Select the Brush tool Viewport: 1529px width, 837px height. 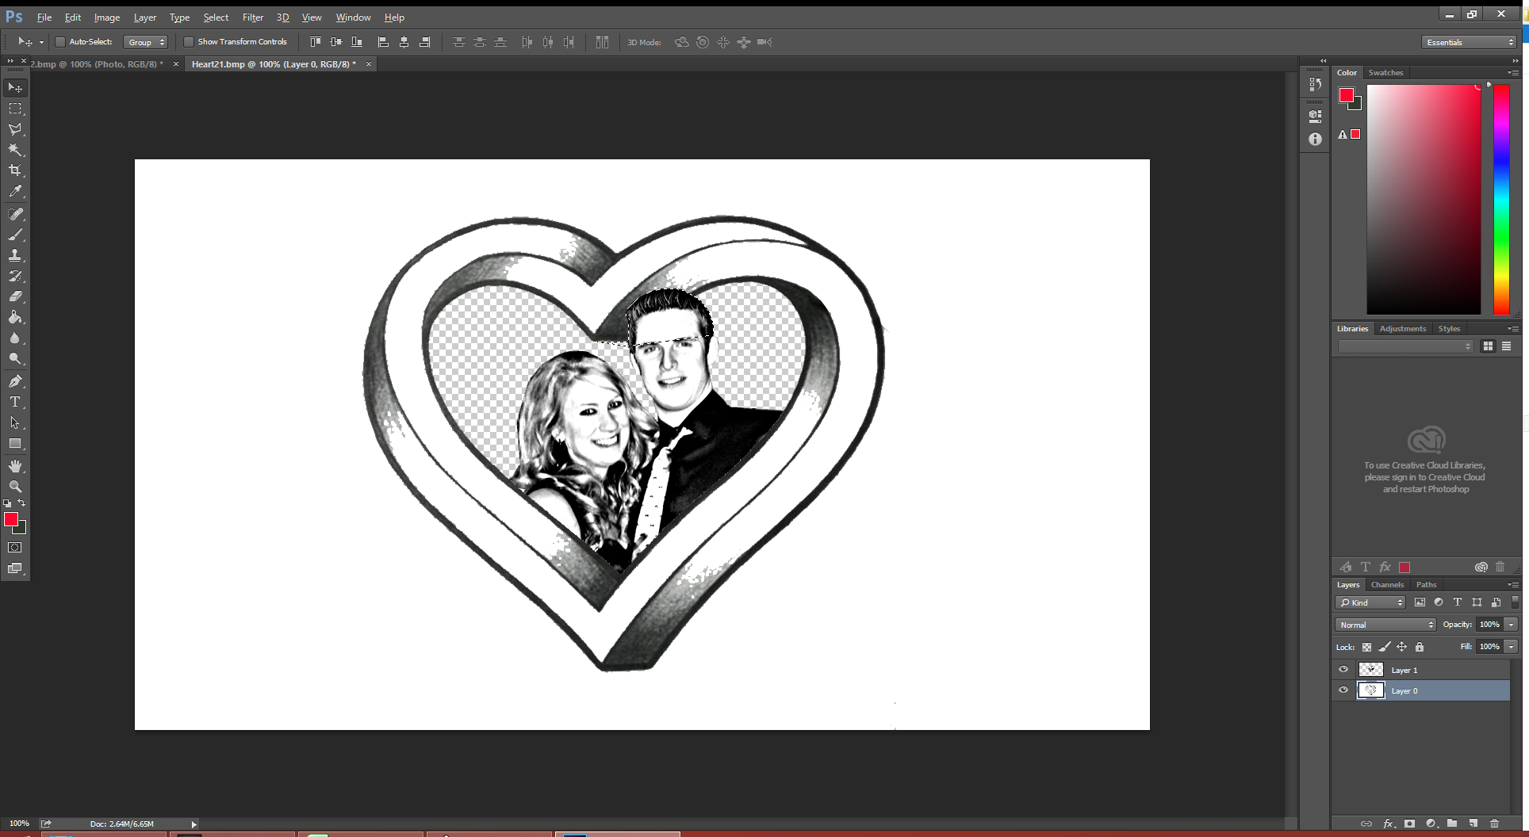(15, 235)
